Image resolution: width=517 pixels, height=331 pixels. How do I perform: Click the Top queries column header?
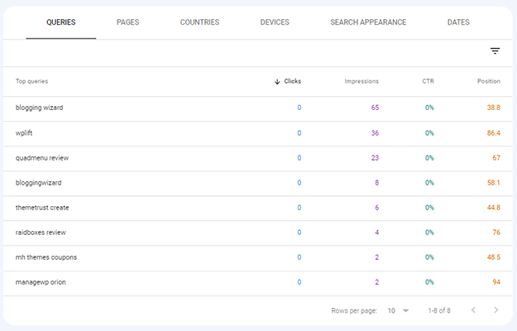tap(31, 81)
